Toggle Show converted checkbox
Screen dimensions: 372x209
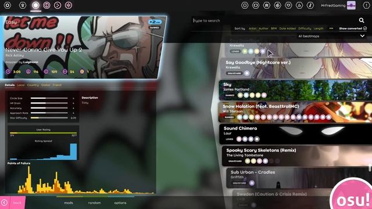(x=365, y=28)
